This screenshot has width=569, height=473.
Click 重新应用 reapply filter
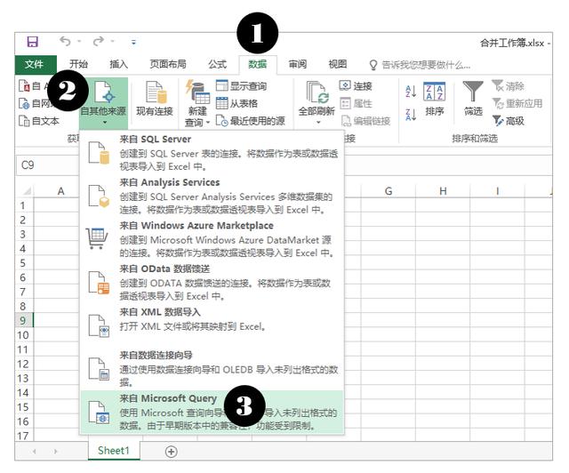click(x=517, y=103)
